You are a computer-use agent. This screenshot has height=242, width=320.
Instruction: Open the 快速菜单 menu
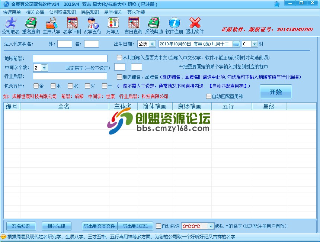pyautogui.click(x=12, y=12)
